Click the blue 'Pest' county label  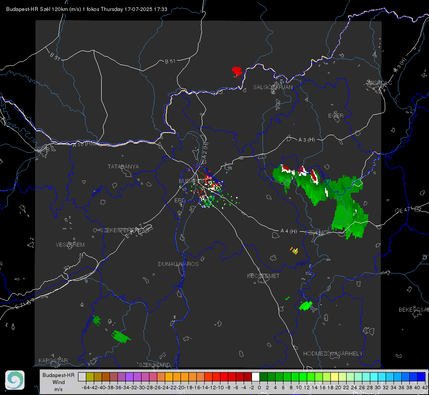pyautogui.click(x=301, y=264)
